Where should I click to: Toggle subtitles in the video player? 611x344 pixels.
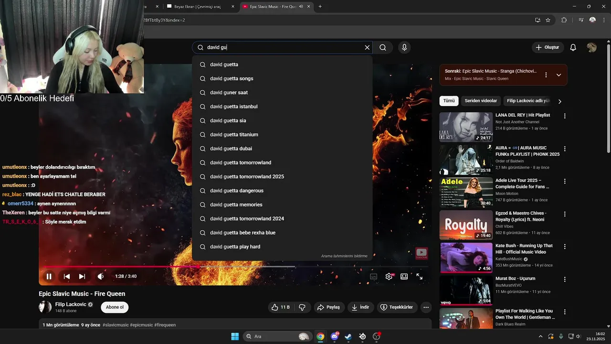pos(374,276)
